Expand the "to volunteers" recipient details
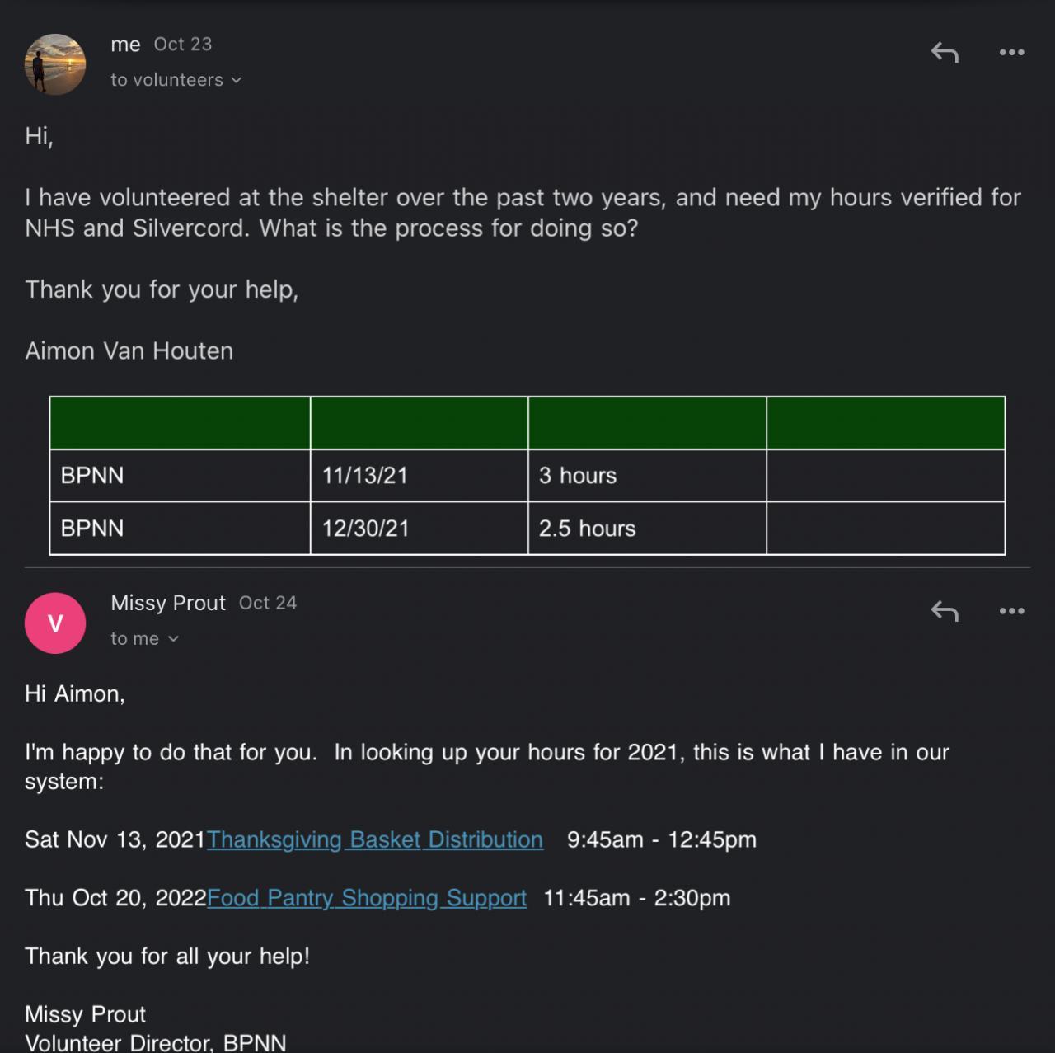The image size is (1055, 1053). click(176, 80)
